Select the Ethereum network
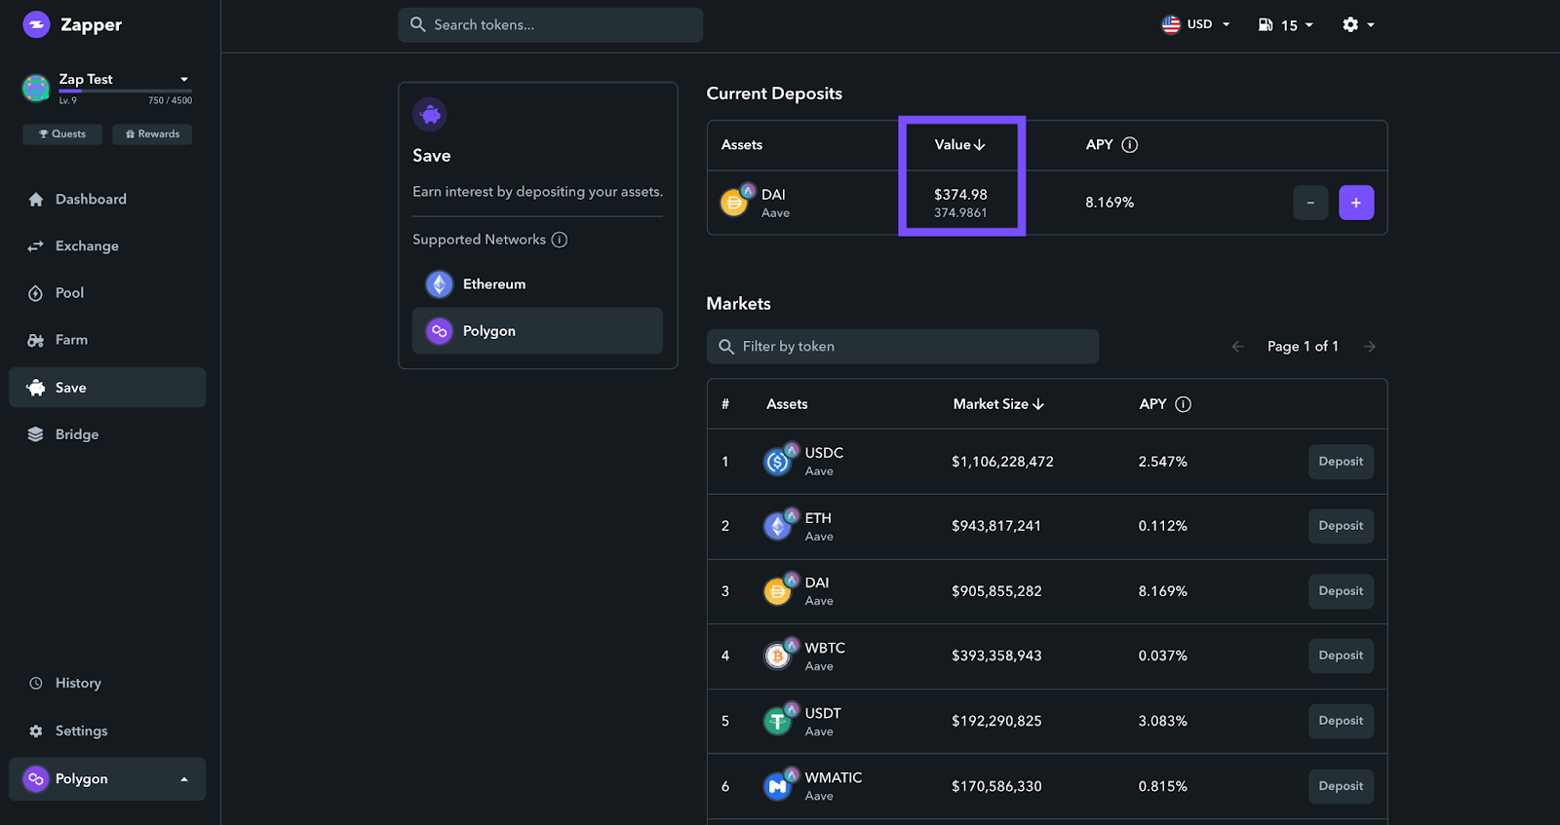Viewport: 1560px width, 825px height. point(537,284)
